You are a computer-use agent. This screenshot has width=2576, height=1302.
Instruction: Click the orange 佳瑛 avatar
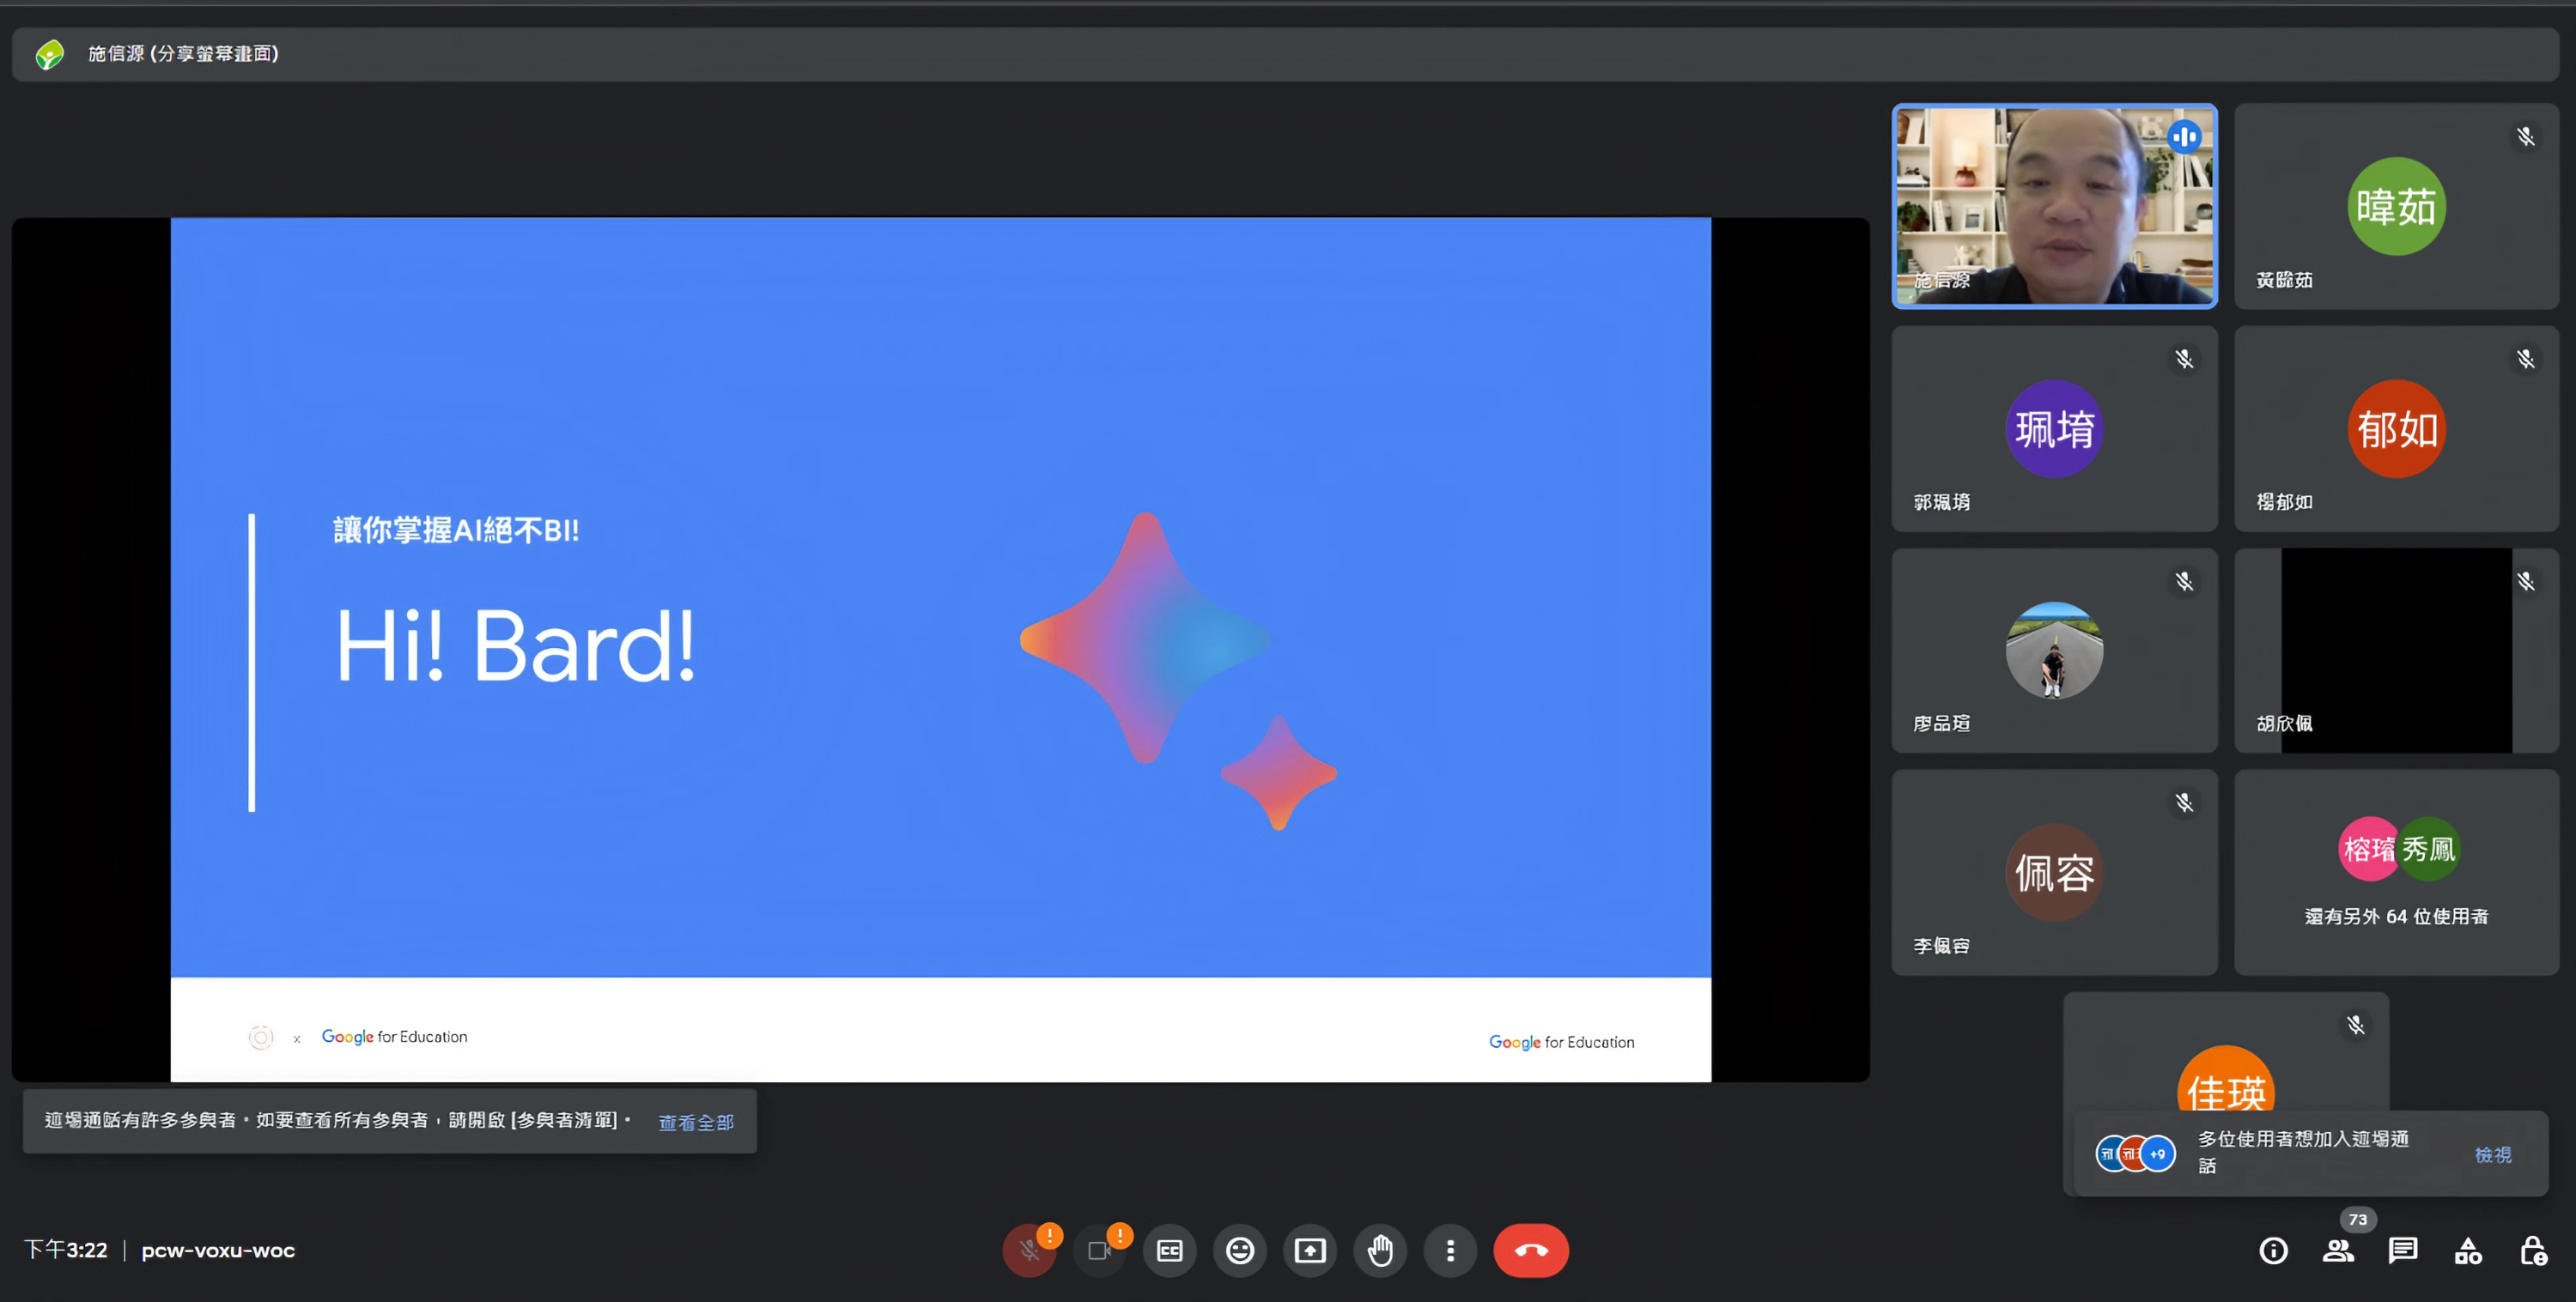point(2226,1079)
